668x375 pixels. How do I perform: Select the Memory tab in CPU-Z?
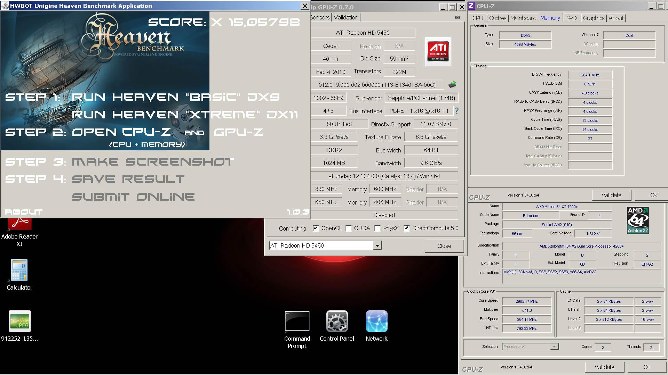550,18
